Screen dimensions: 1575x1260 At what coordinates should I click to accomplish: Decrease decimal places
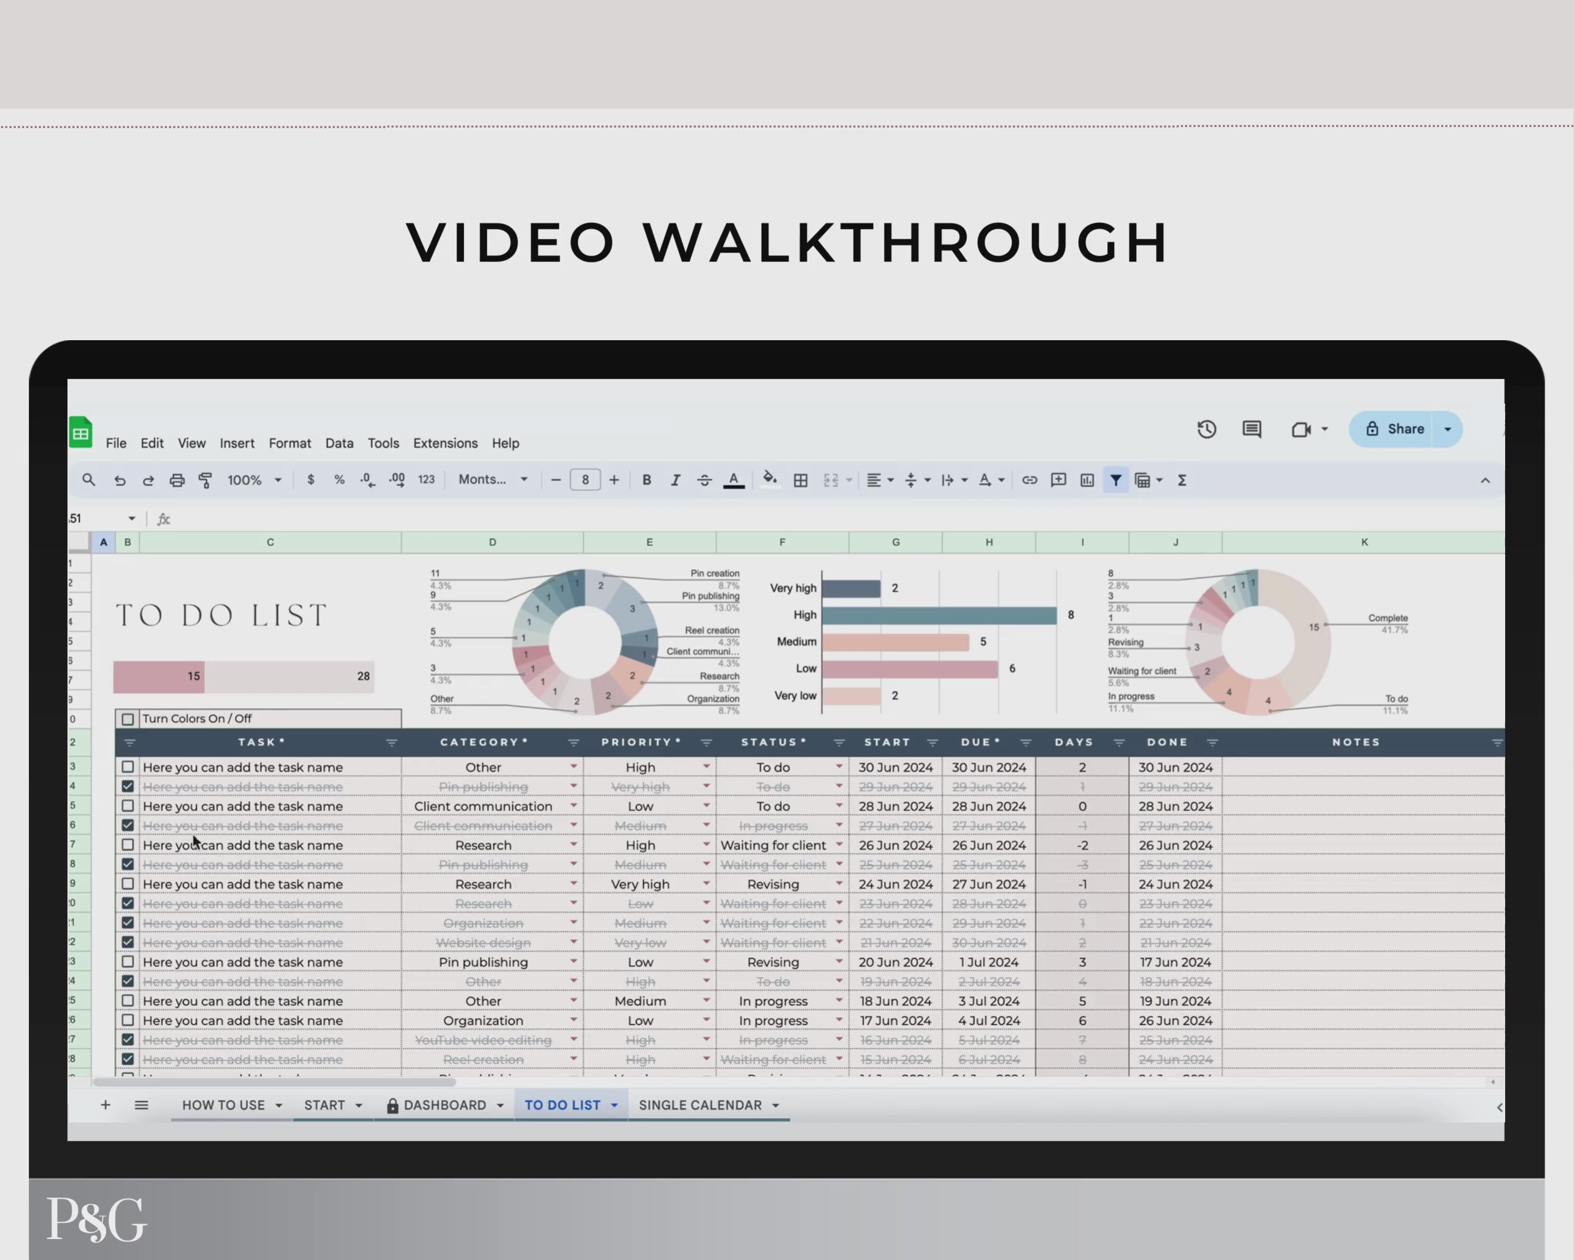coord(367,480)
